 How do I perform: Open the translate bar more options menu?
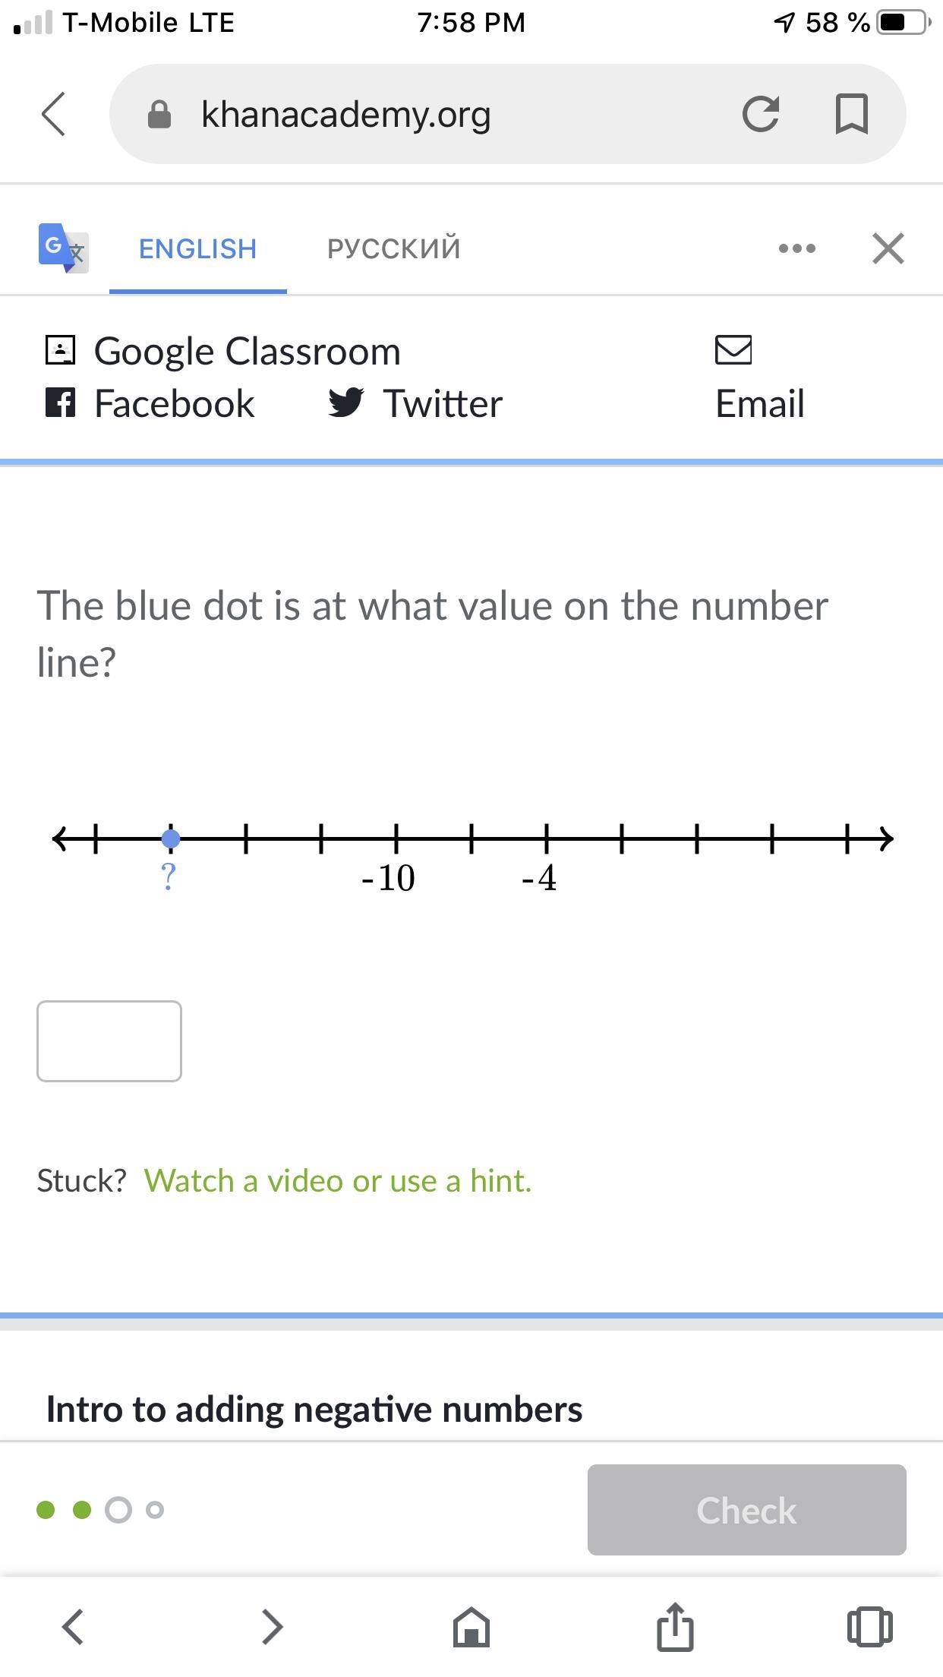(x=797, y=248)
